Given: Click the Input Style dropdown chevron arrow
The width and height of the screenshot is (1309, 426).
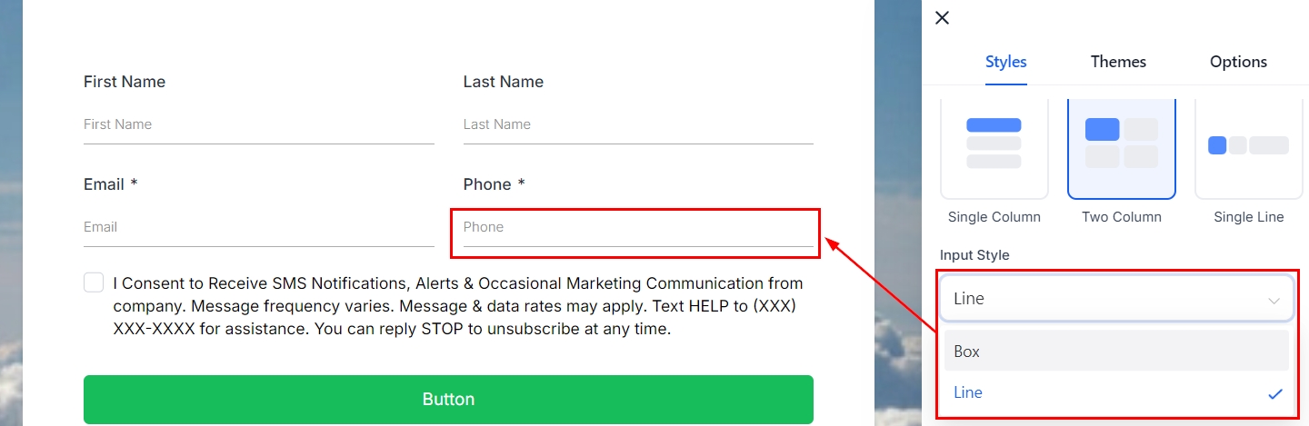Looking at the screenshot, I should (x=1274, y=300).
